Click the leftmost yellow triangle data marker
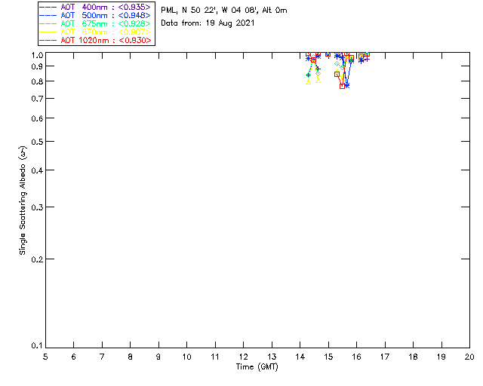 (x=309, y=81)
